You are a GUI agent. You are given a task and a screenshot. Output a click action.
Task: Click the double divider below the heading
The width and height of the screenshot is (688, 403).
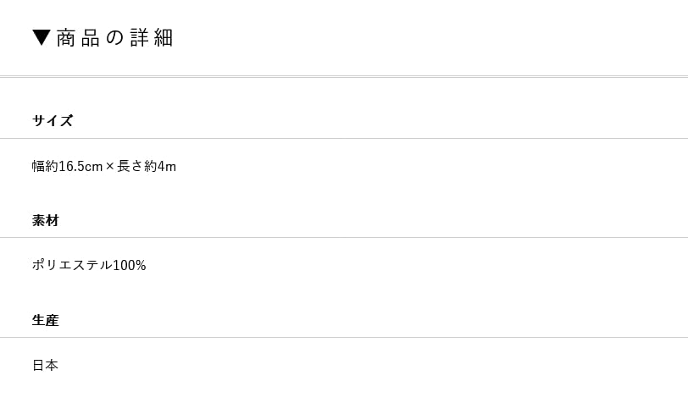(x=344, y=76)
